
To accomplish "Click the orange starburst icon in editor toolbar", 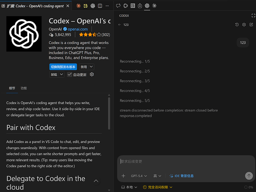I will (x=78, y=6).
